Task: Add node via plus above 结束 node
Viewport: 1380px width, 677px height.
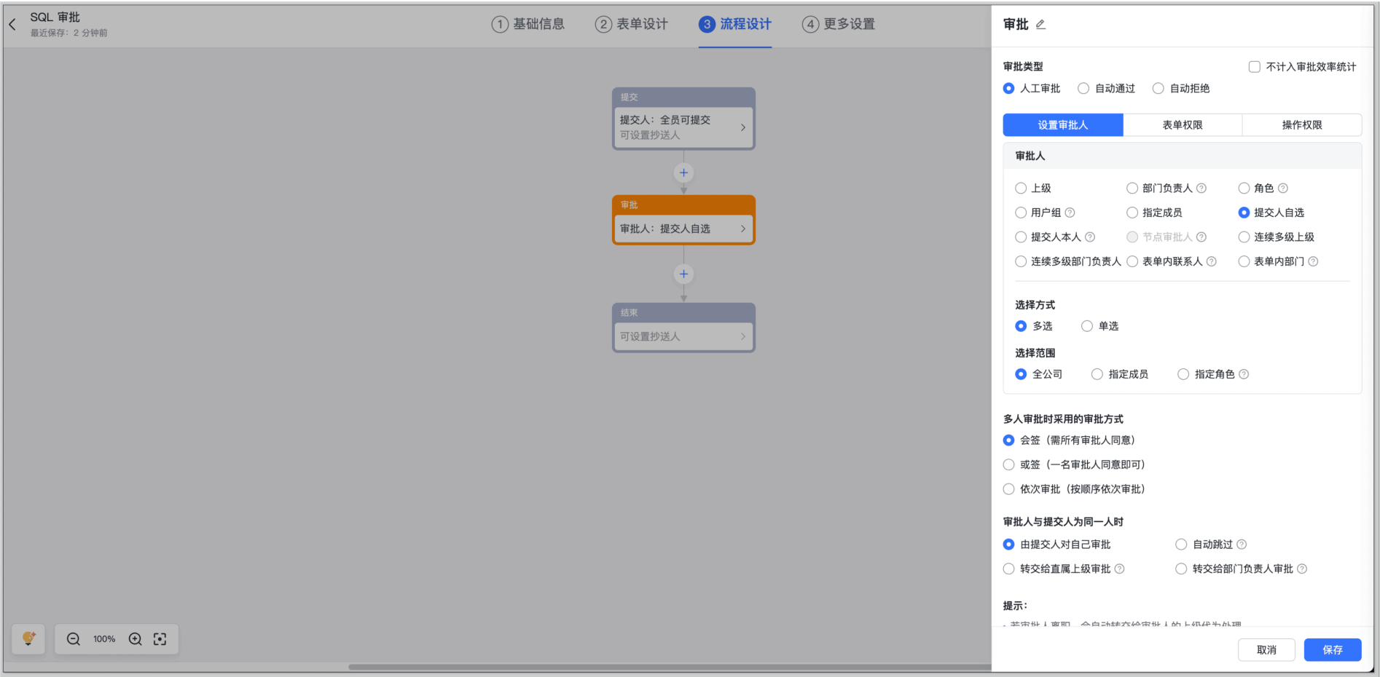Action: pyautogui.click(x=683, y=274)
